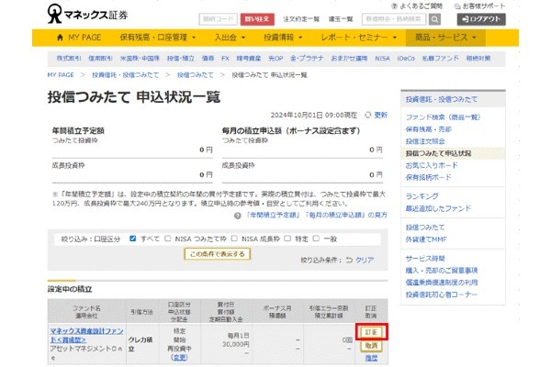Expand 保有残高・口座管理 menu
This screenshot has height=367, width=551.
pyautogui.click(x=157, y=38)
